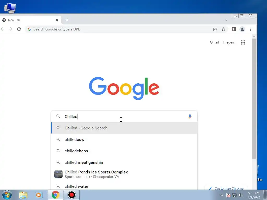Click the Google icon in address bar
Viewport: 267px width, 200px height.
29,29
